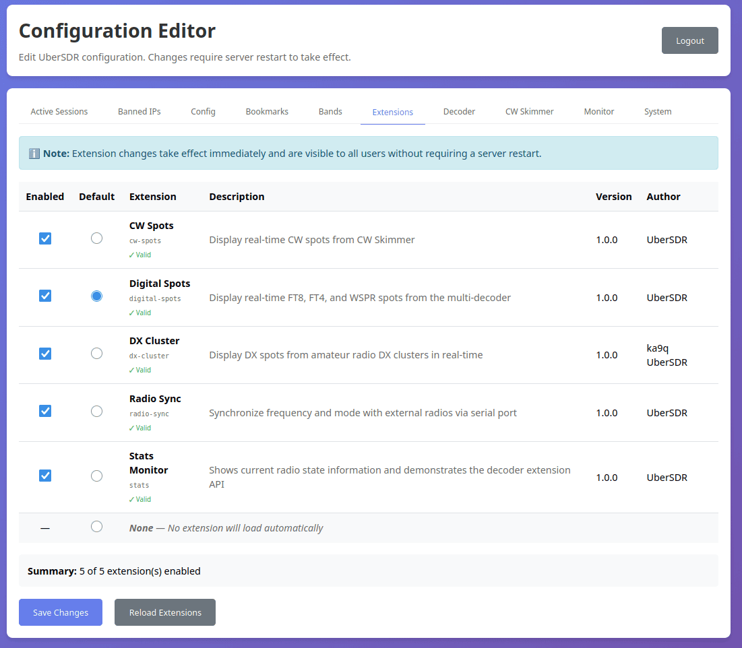Image resolution: width=742 pixels, height=648 pixels.
Task: Click the Valid badge under DX Cluster
Action: (140, 370)
